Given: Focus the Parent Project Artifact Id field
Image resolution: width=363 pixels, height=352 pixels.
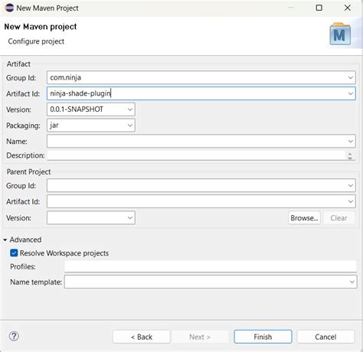Looking at the screenshot, I should pos(201,201).
